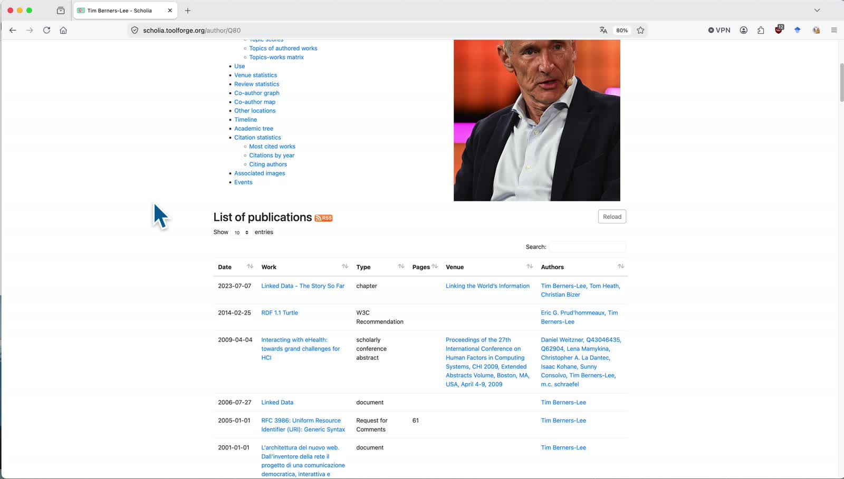Open the Tim Berners-Lee portrait image
Screen dimensions: 844x479
click(x=537, y=120)
